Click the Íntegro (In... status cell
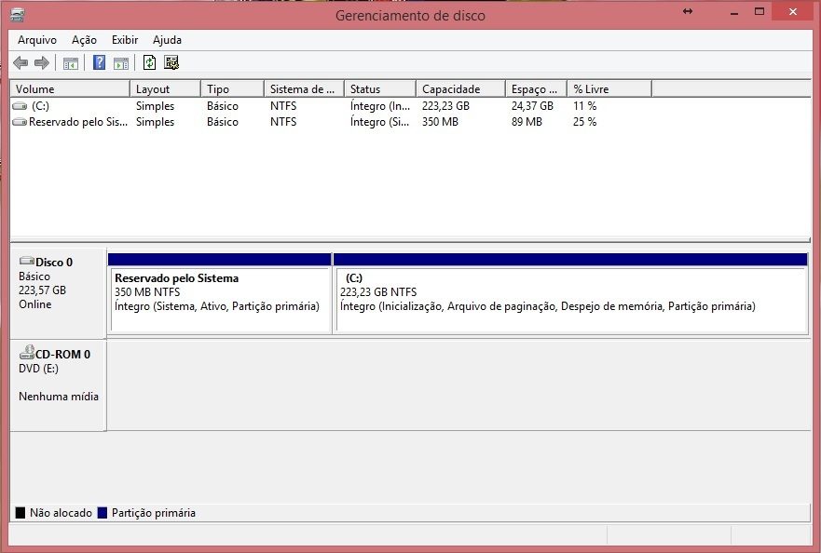The height and width of the screenshot is (553, 821). click(x=379, y=106)
